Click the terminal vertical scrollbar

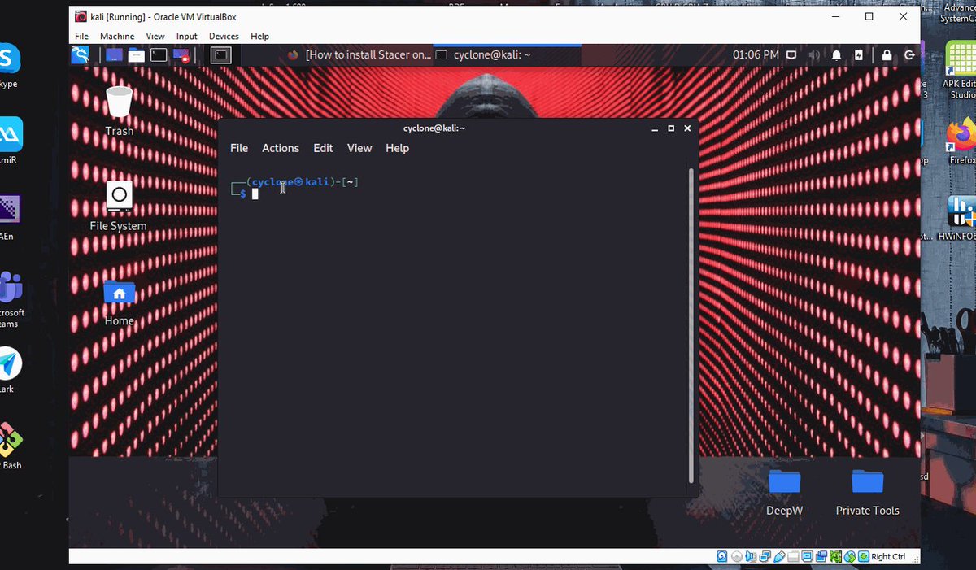pyautogui.click(x=691, y=325)
